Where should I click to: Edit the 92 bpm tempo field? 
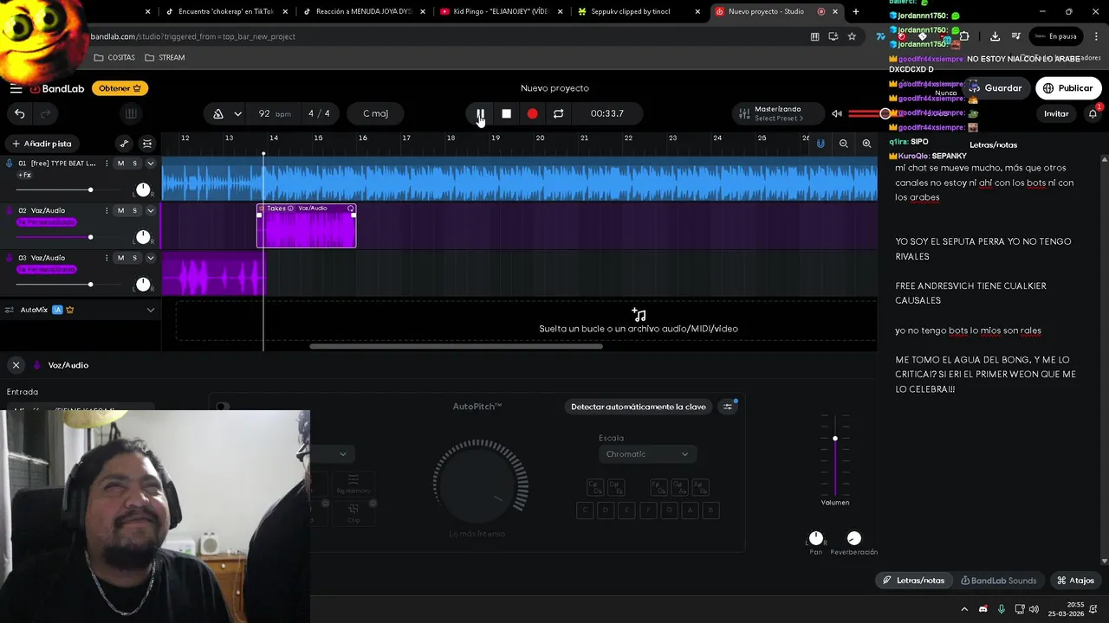point(274,113)
